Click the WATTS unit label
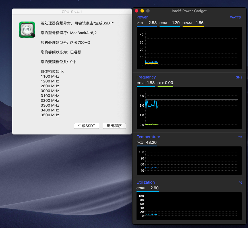The height and width of the screenshot is (228, 248). (x=235, y=17)
